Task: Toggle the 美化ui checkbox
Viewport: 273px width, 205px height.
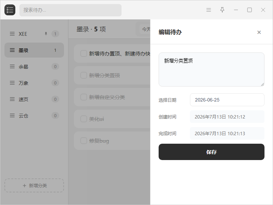Action: point(84,119)
